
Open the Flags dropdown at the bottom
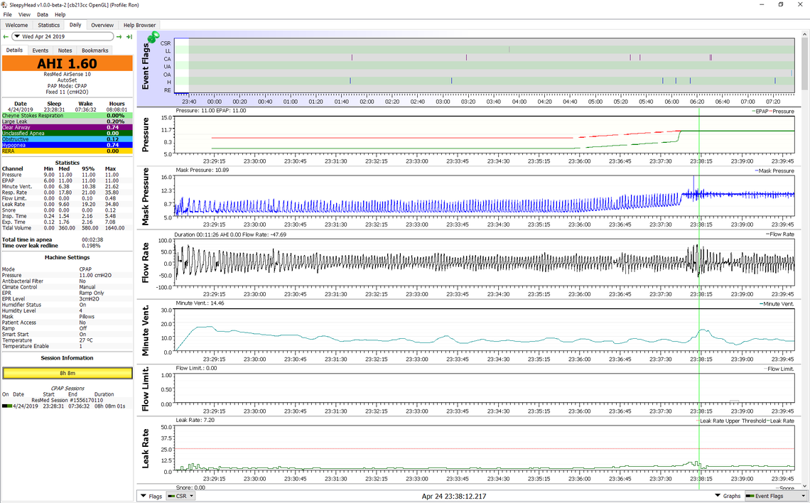pos(151,496)
